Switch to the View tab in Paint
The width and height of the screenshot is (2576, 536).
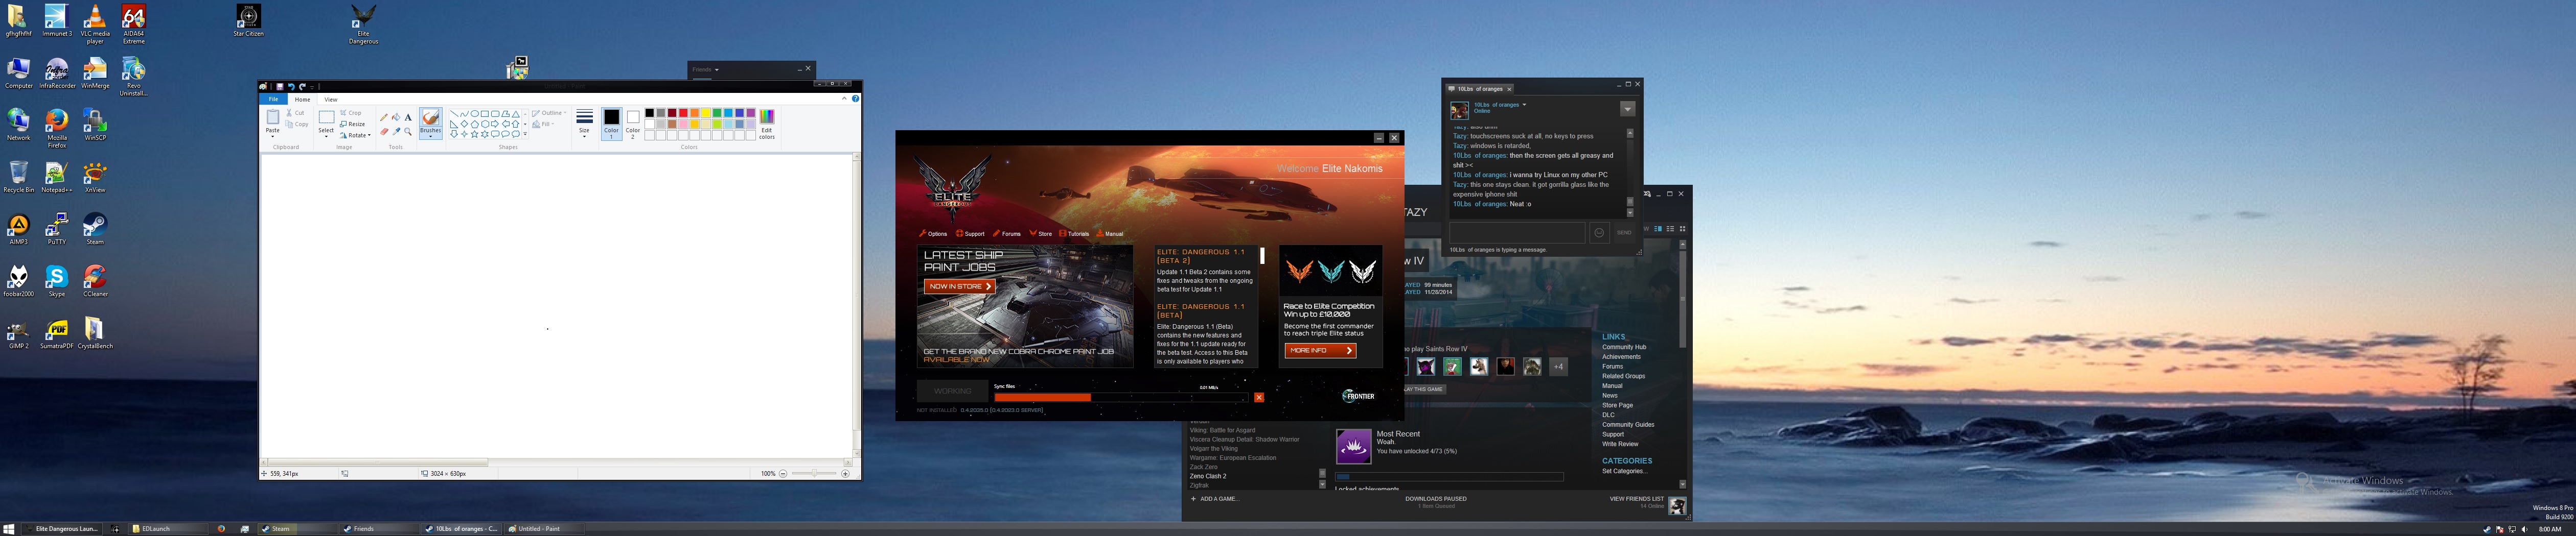pos(330,99)
